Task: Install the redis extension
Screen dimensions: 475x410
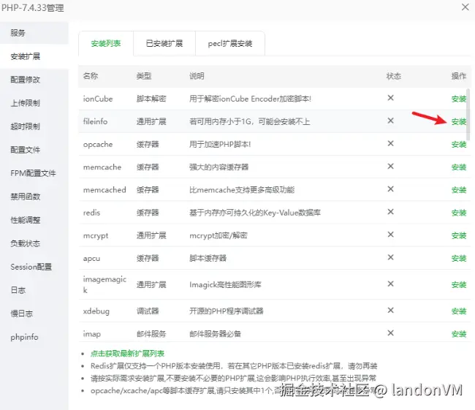Action: [459, 213]
